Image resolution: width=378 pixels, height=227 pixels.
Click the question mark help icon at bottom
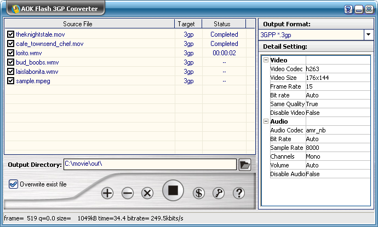pyautogui.click(x=239, y=193)
